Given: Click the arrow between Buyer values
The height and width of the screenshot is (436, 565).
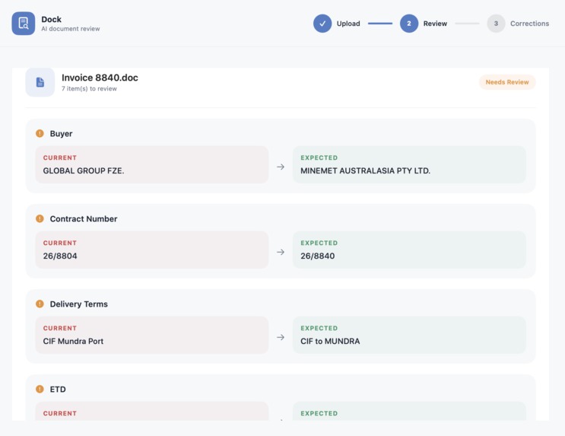Looking at the screenshot, I should tap(281, 167).
